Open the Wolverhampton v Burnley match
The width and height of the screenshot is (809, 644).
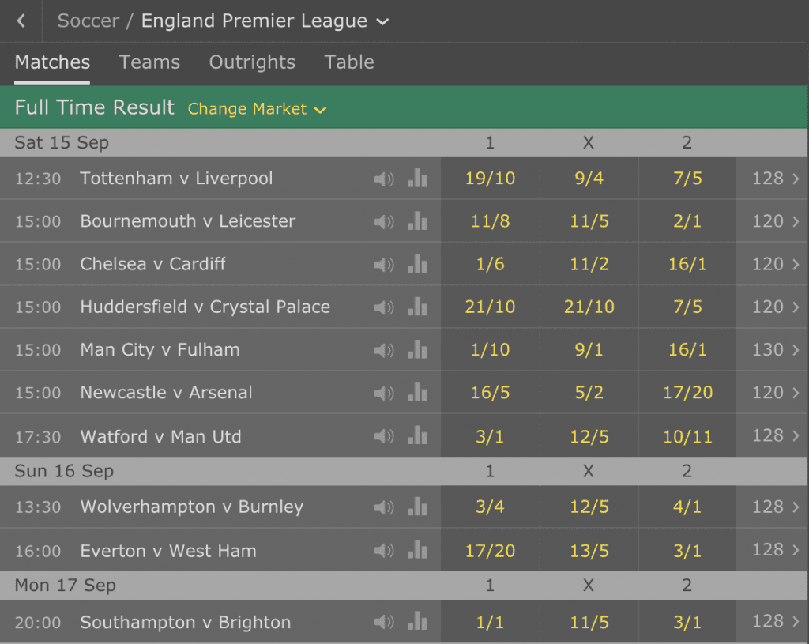click(x=192, y=507)
